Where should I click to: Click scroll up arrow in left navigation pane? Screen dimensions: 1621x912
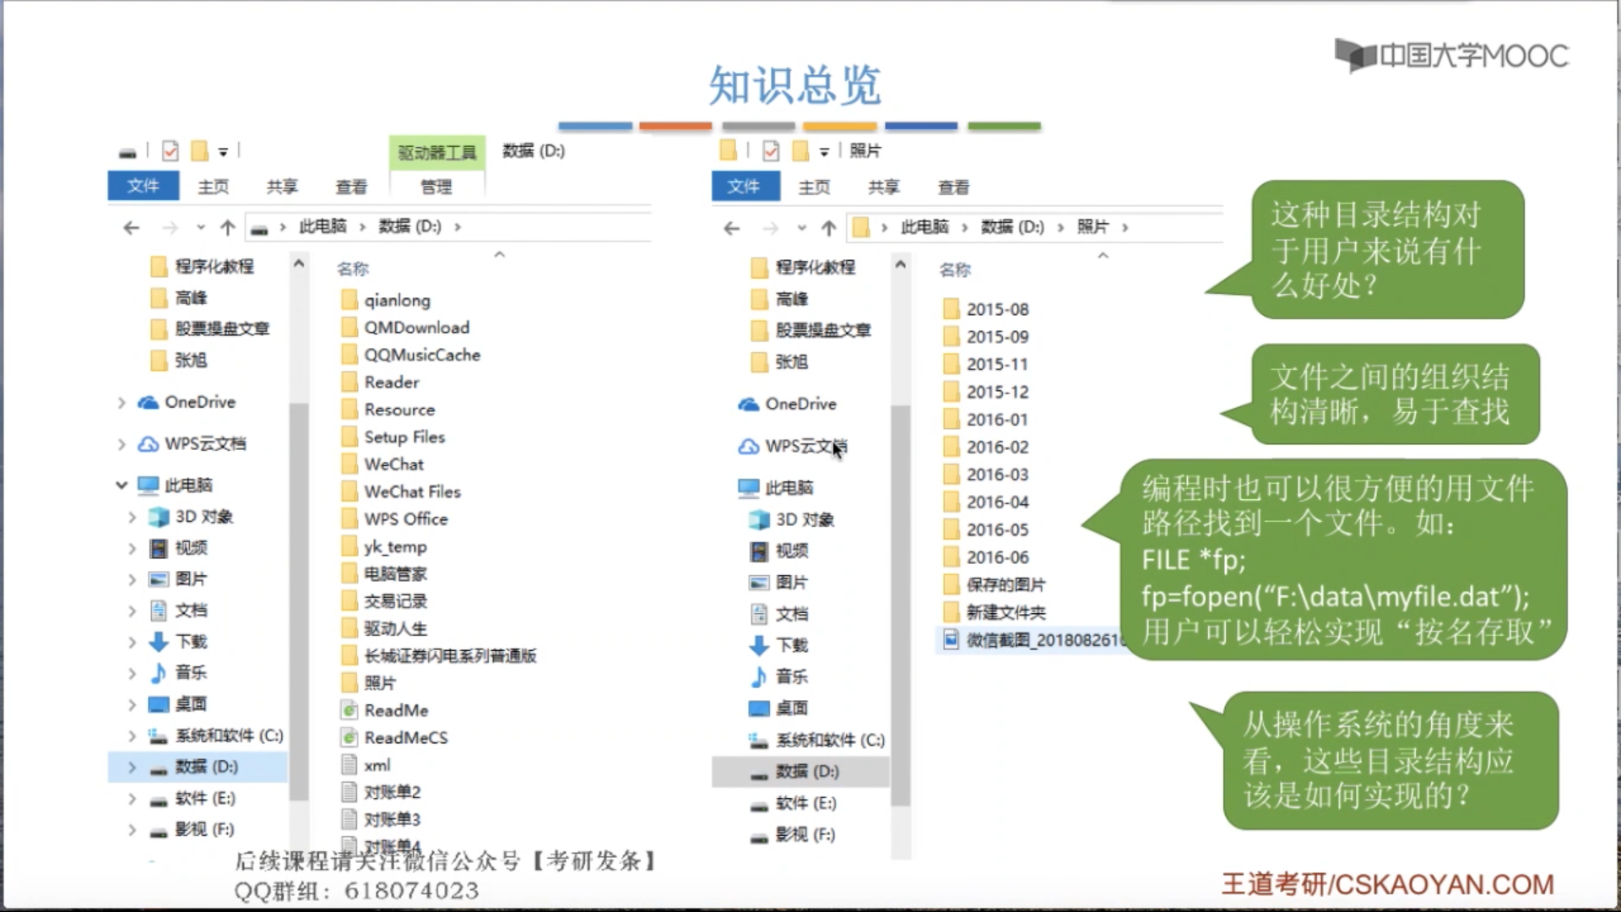298,264
